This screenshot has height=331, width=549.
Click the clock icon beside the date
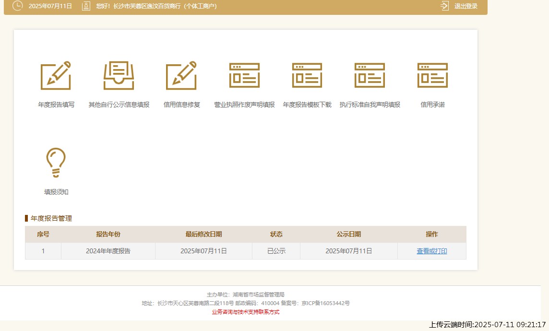coord(17,6)
